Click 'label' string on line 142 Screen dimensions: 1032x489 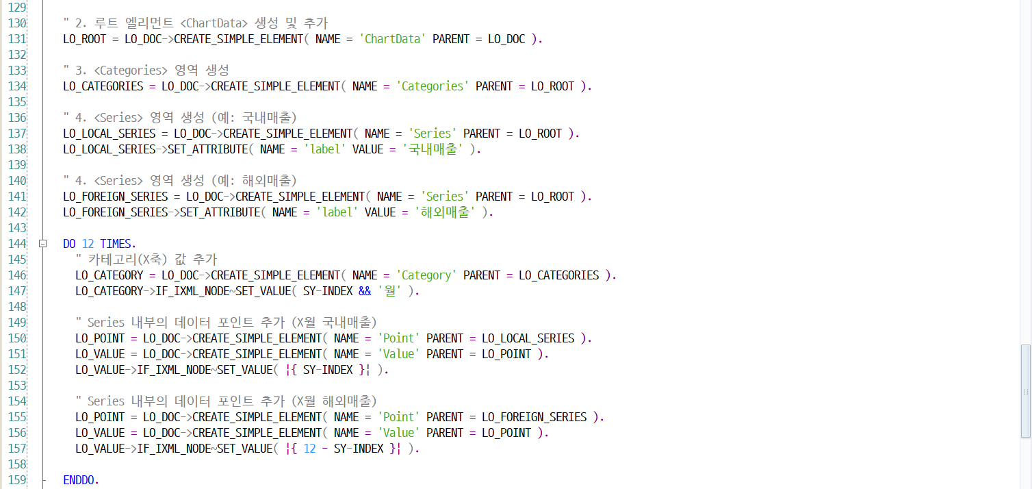click(337, 212)
